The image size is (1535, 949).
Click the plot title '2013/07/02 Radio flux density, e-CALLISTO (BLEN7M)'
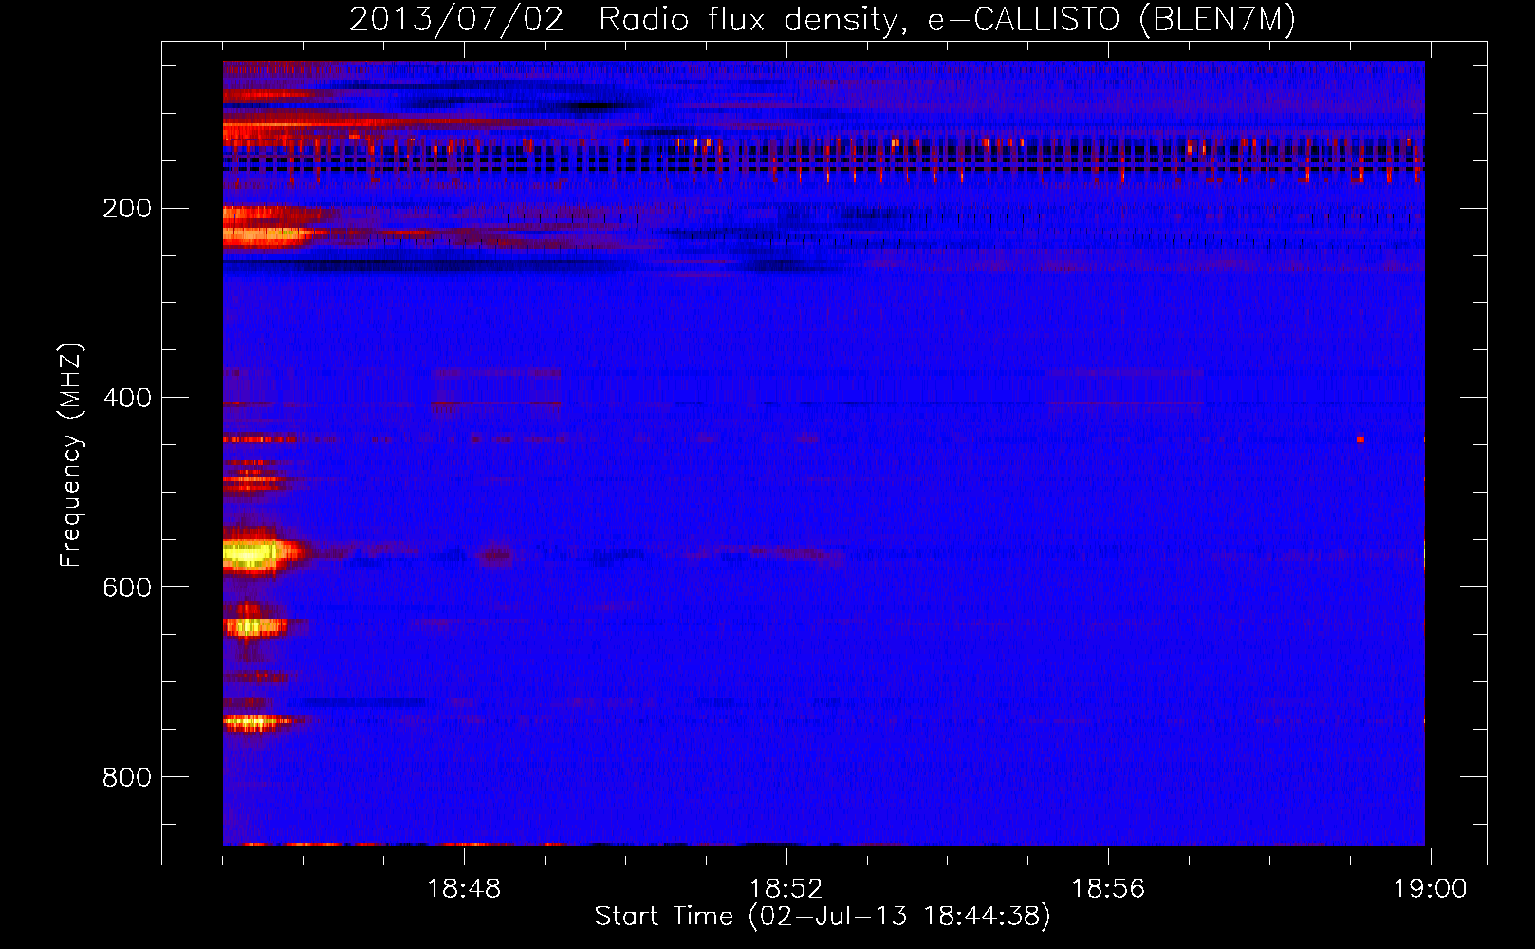(823, 19)
